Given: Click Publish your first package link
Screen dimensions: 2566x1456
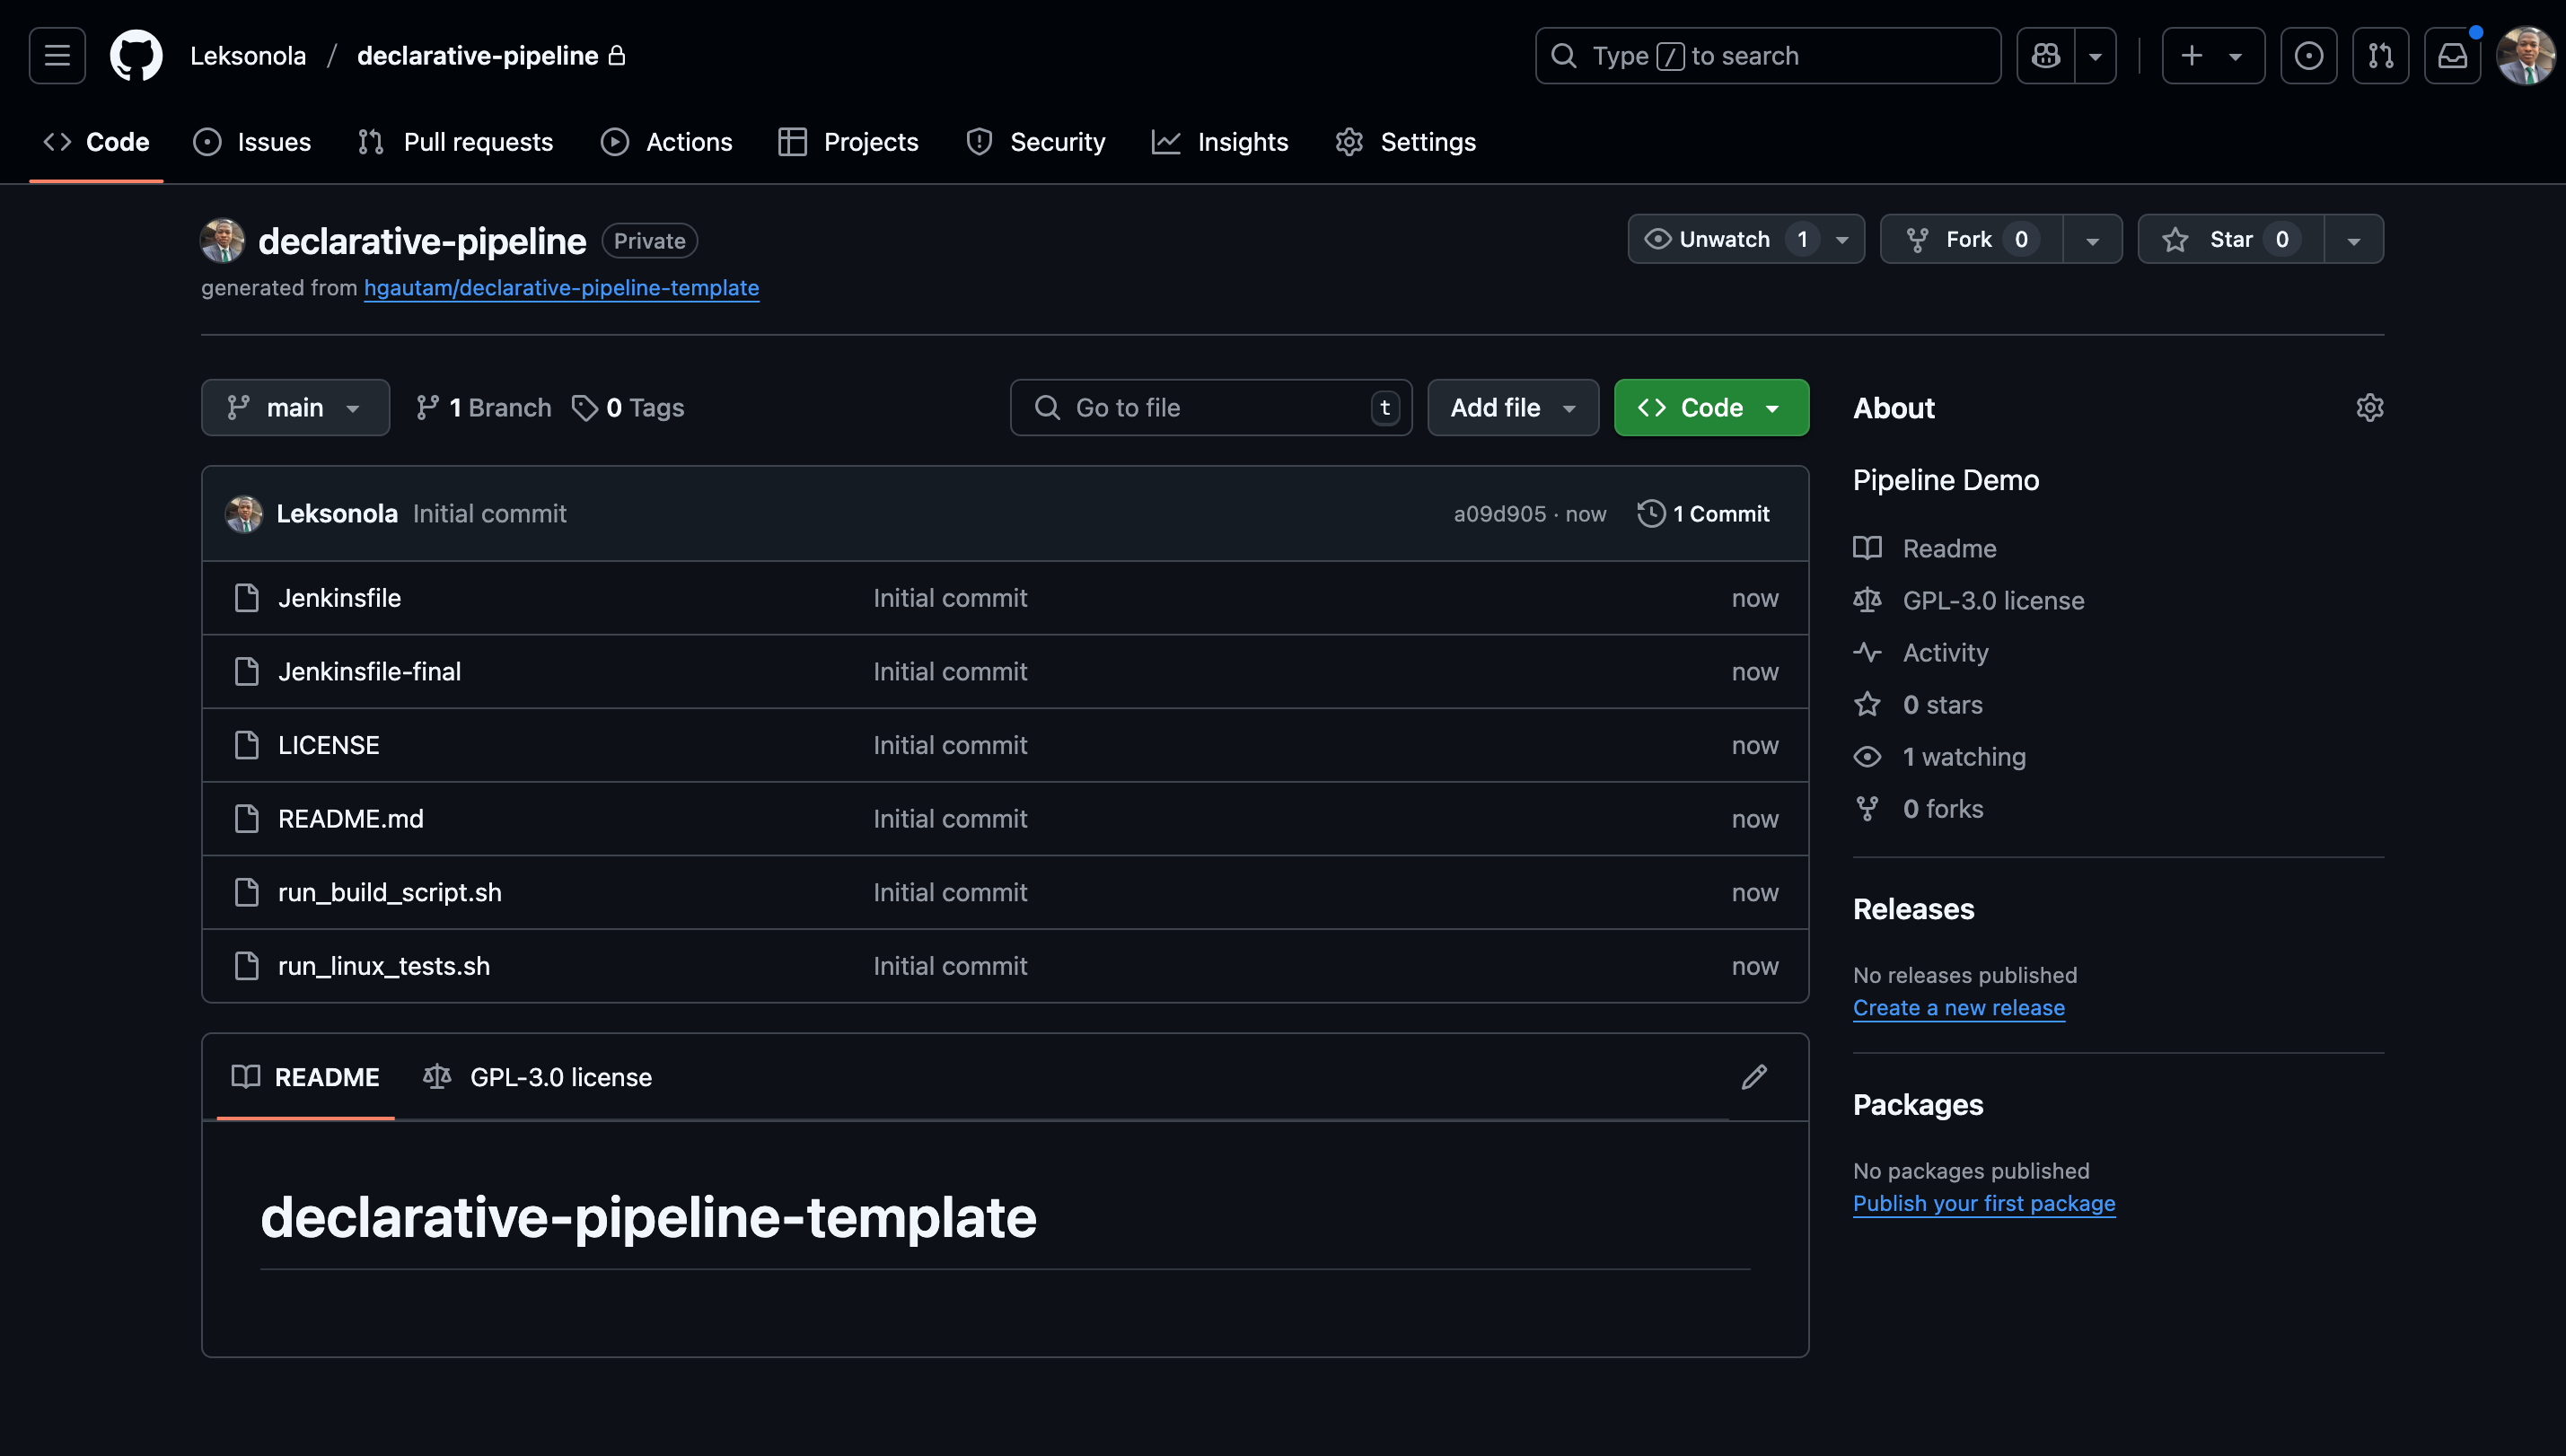Looking at the screenshot, I should pyautogui.click(x=1984, y=1204).
